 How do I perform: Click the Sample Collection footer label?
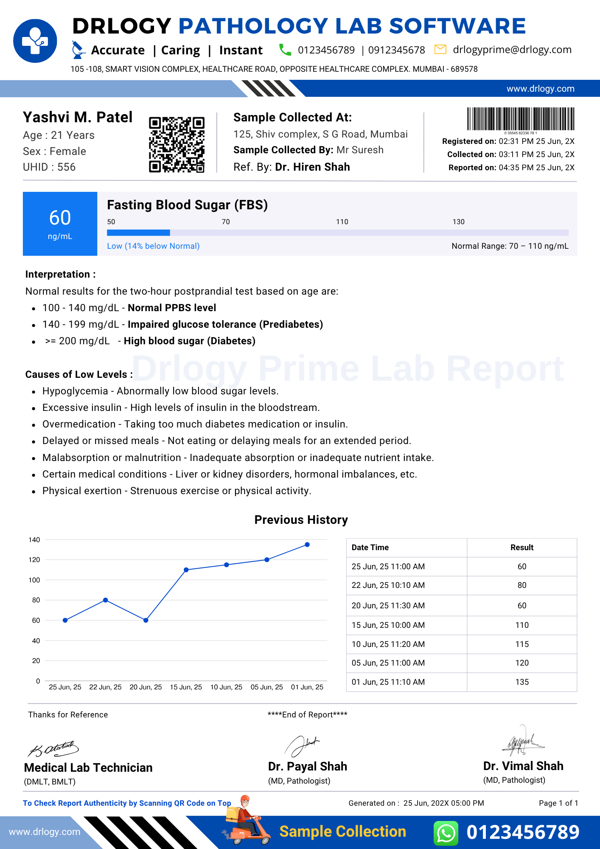(x=342, y=832)
